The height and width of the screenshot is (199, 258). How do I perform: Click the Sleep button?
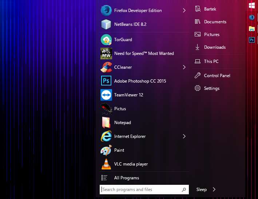pyautogui.click(x=201, y=190)
